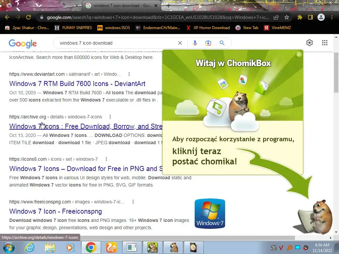Open a new tab with the plus button
The width and height of the screenshot is (339, 254).
pyautogui.click(x=169, y=6)
